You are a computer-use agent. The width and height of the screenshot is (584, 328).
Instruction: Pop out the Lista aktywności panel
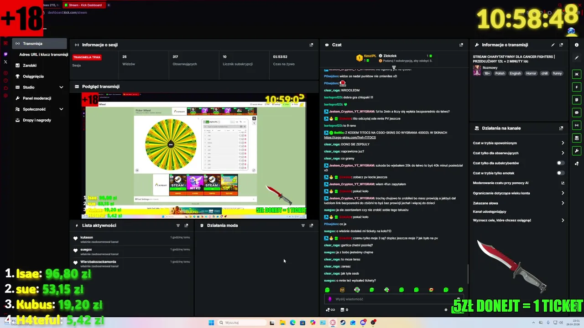tap(186, 225)
